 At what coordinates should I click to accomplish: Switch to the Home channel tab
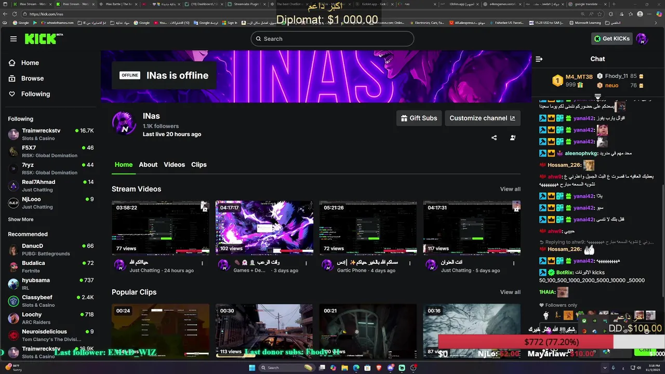point(124,165)
